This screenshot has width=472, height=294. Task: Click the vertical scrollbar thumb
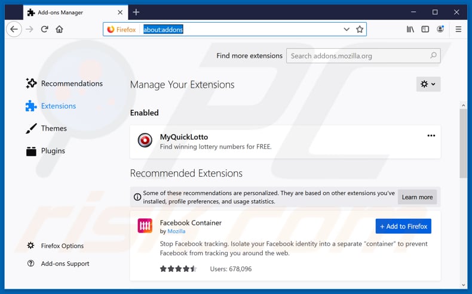tap(463, 143)
